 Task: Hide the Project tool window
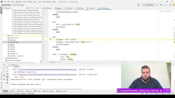tap(40, 8)
